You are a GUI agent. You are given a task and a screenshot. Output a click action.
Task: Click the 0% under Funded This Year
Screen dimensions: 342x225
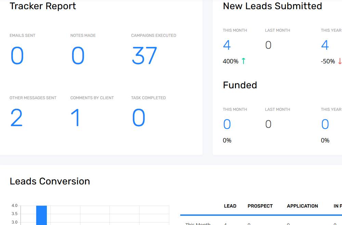(325, 140)
